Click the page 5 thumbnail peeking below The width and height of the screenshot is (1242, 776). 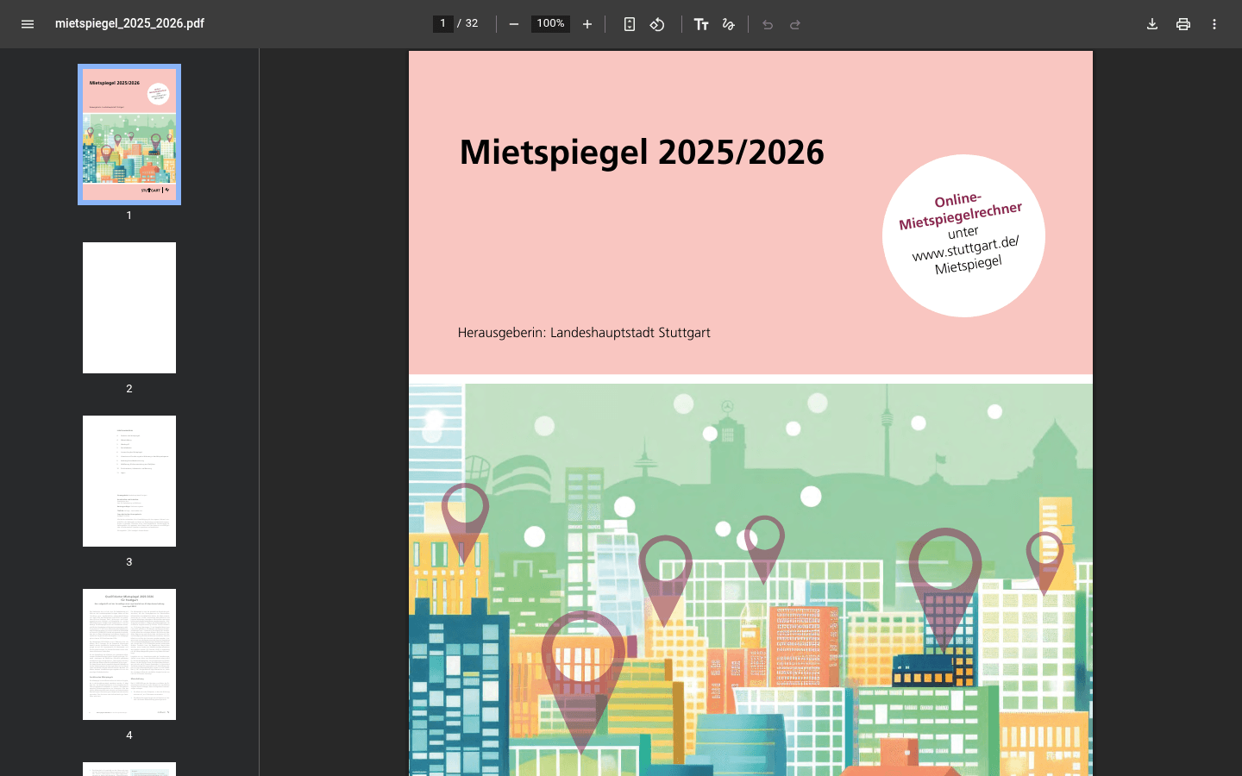point(129,769)
